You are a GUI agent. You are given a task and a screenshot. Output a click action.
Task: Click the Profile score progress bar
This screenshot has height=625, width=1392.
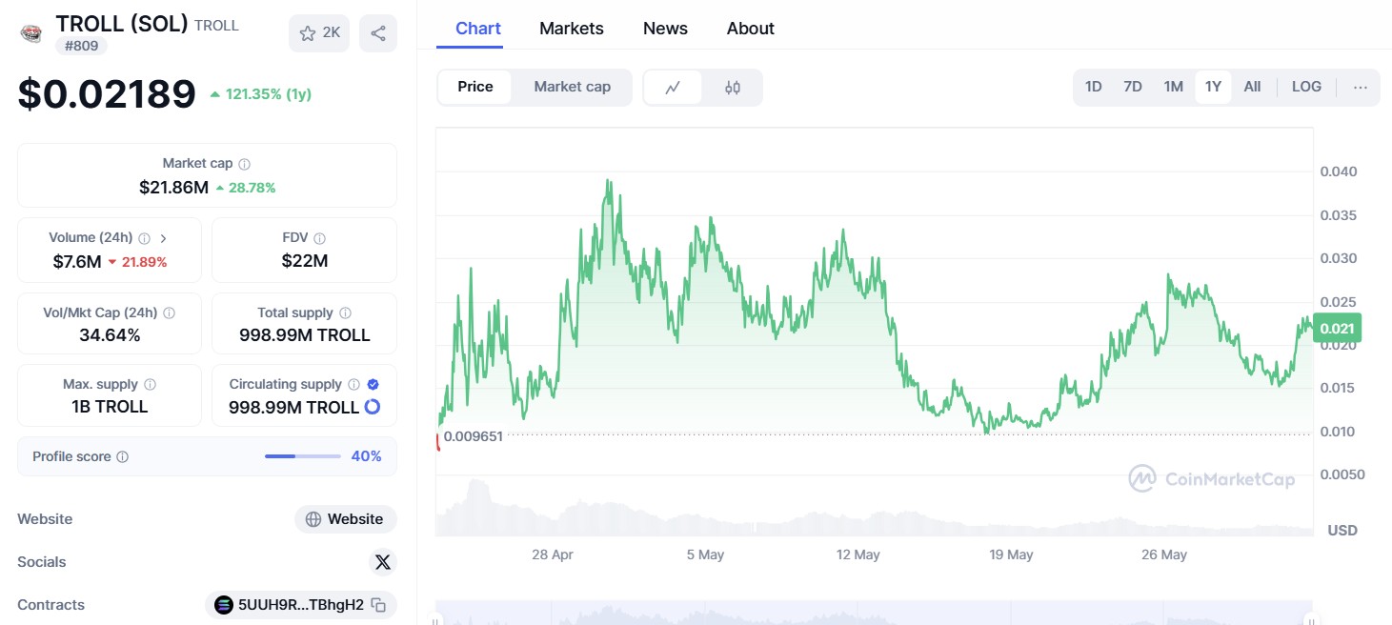(302, 456)
